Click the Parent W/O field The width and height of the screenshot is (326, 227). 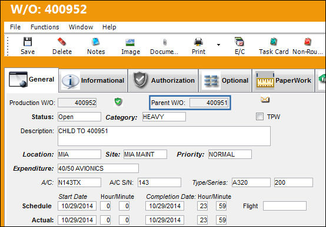(209, 103)
